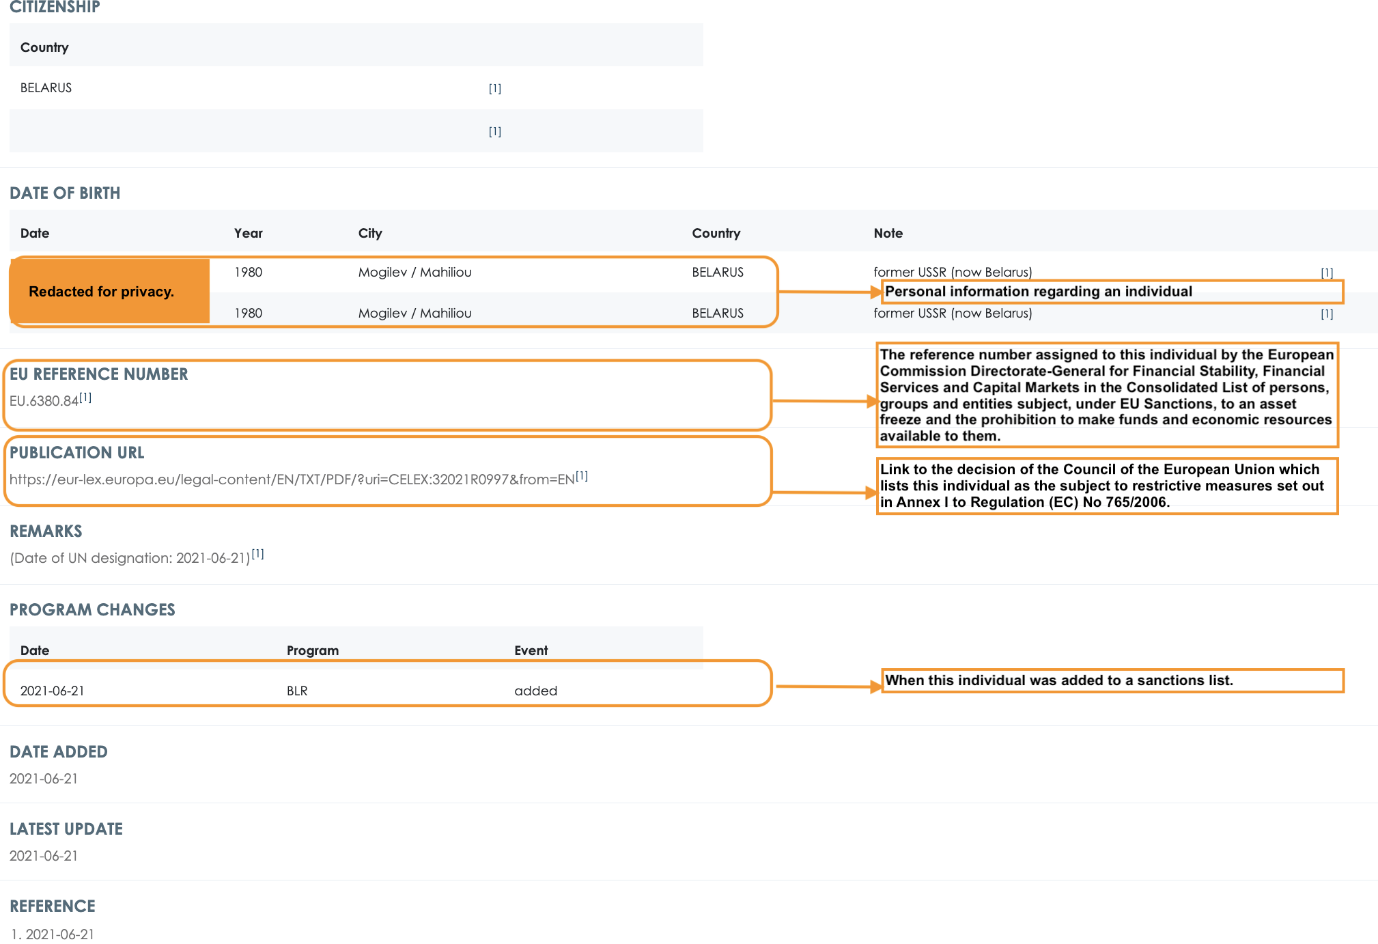Select the BLR program cell

(x=297, y=691)
